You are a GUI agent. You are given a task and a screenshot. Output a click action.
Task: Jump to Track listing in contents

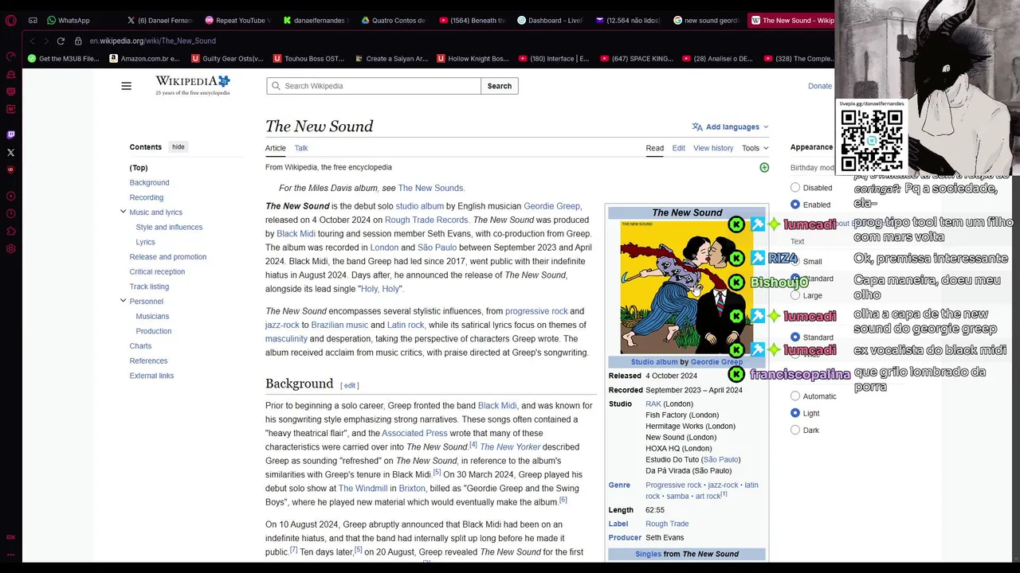pos(149,286)
